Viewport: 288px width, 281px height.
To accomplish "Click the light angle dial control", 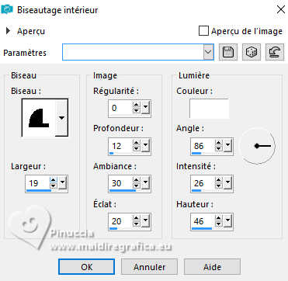I will tap(258, 146).
